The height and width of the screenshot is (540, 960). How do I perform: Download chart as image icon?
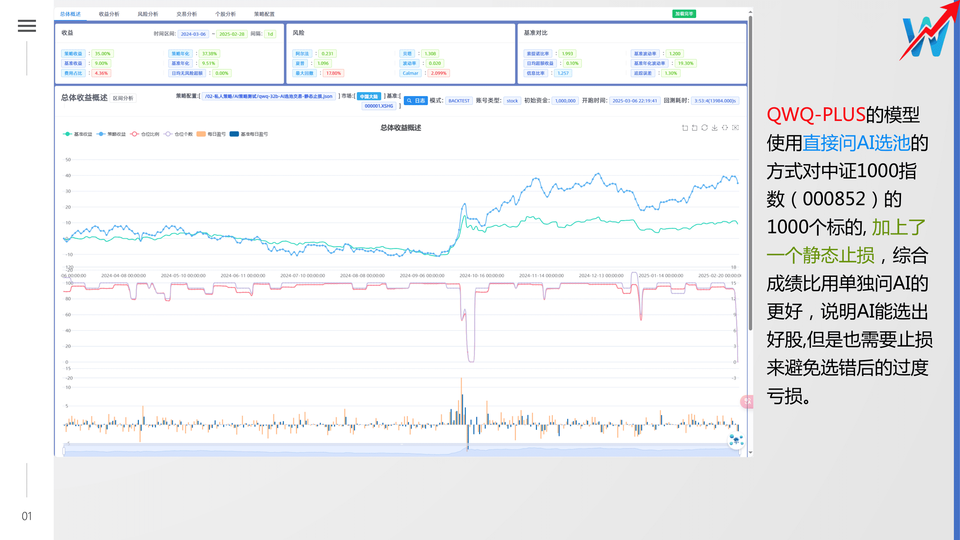(715, 128)
